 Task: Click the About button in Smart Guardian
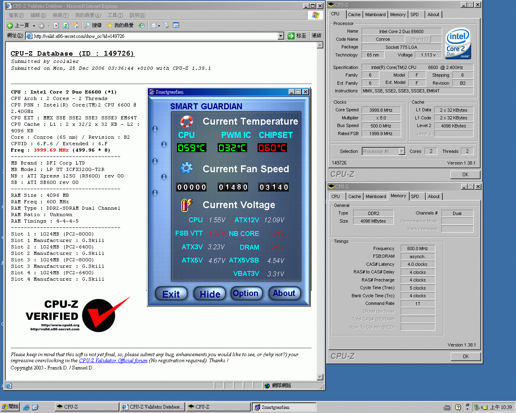click(x=284, y=293)
